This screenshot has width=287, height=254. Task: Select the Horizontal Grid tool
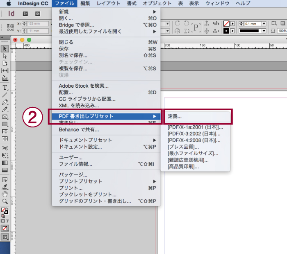5,132
